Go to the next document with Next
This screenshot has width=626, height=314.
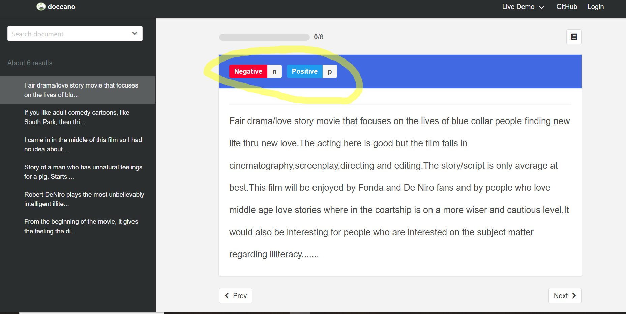tap(565, 295)
